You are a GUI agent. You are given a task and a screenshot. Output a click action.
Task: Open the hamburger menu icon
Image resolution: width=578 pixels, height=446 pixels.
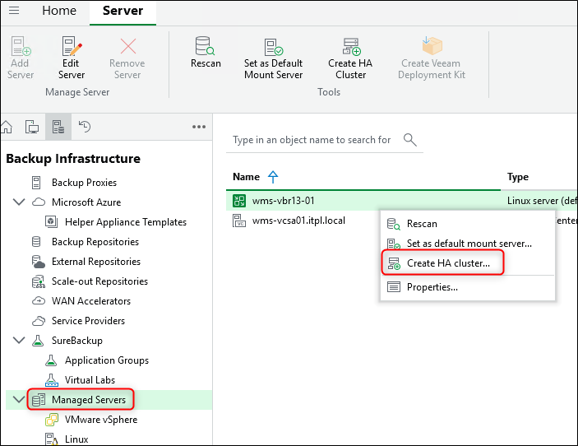pyautogui.click(x=14, y=12)
